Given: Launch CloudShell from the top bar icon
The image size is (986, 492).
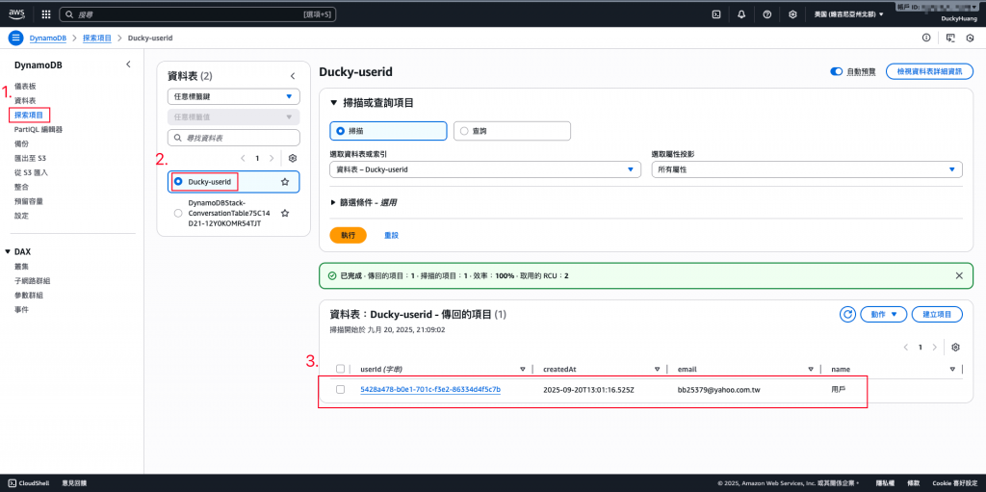Looking at the screenshot, I should click(715, 13).
